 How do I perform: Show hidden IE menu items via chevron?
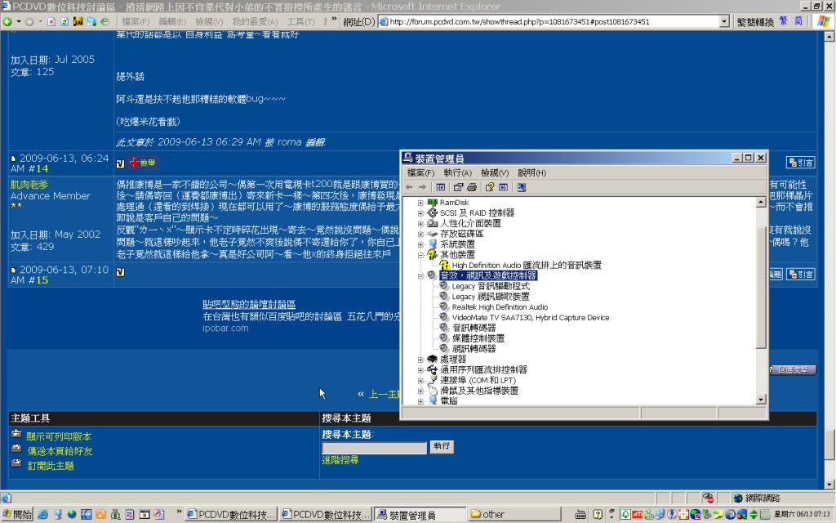[334, 20]
